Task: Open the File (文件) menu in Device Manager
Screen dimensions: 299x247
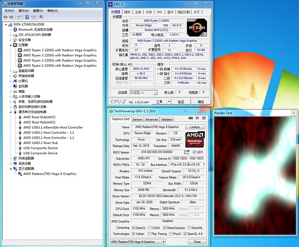Action: 9,11
